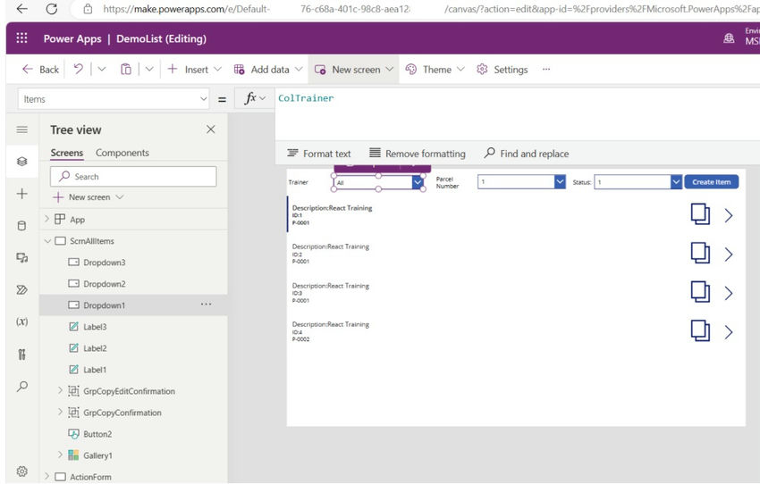Open the fx formula dropdown
This screenshot has width=760, height=484.
[255, 99]
